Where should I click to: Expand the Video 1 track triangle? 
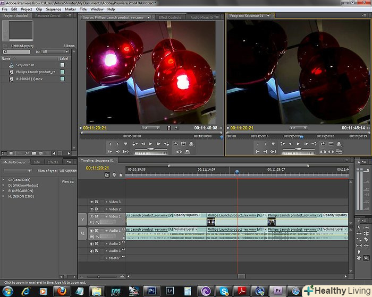(106, 216)
